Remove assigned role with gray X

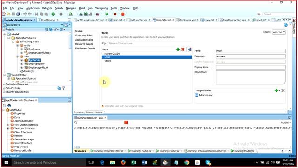pyautogui.click(x=283, y=91)
